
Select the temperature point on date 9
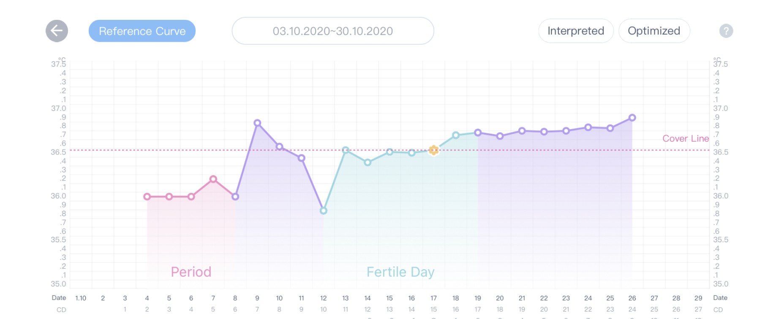pyautogui.click(x=257, y=123)
